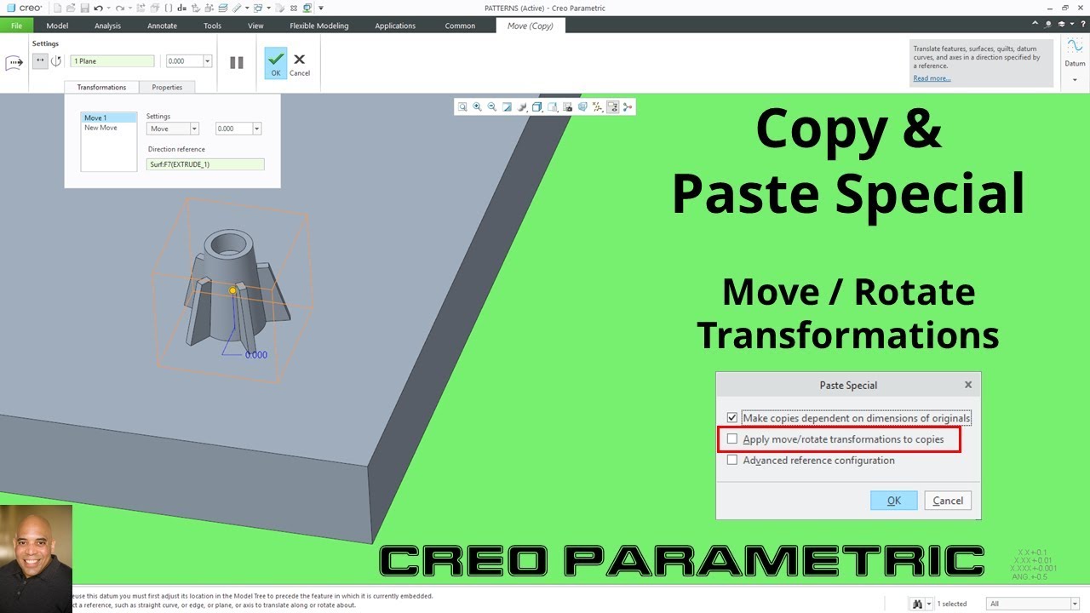Screen dimensions: 1090x613
Task: Switch to the View ribbon tab
Action: (x=255, y=26)
